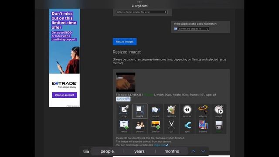
Task: Click the E*TRADE logo in the ad
Action: pos(64,83)
